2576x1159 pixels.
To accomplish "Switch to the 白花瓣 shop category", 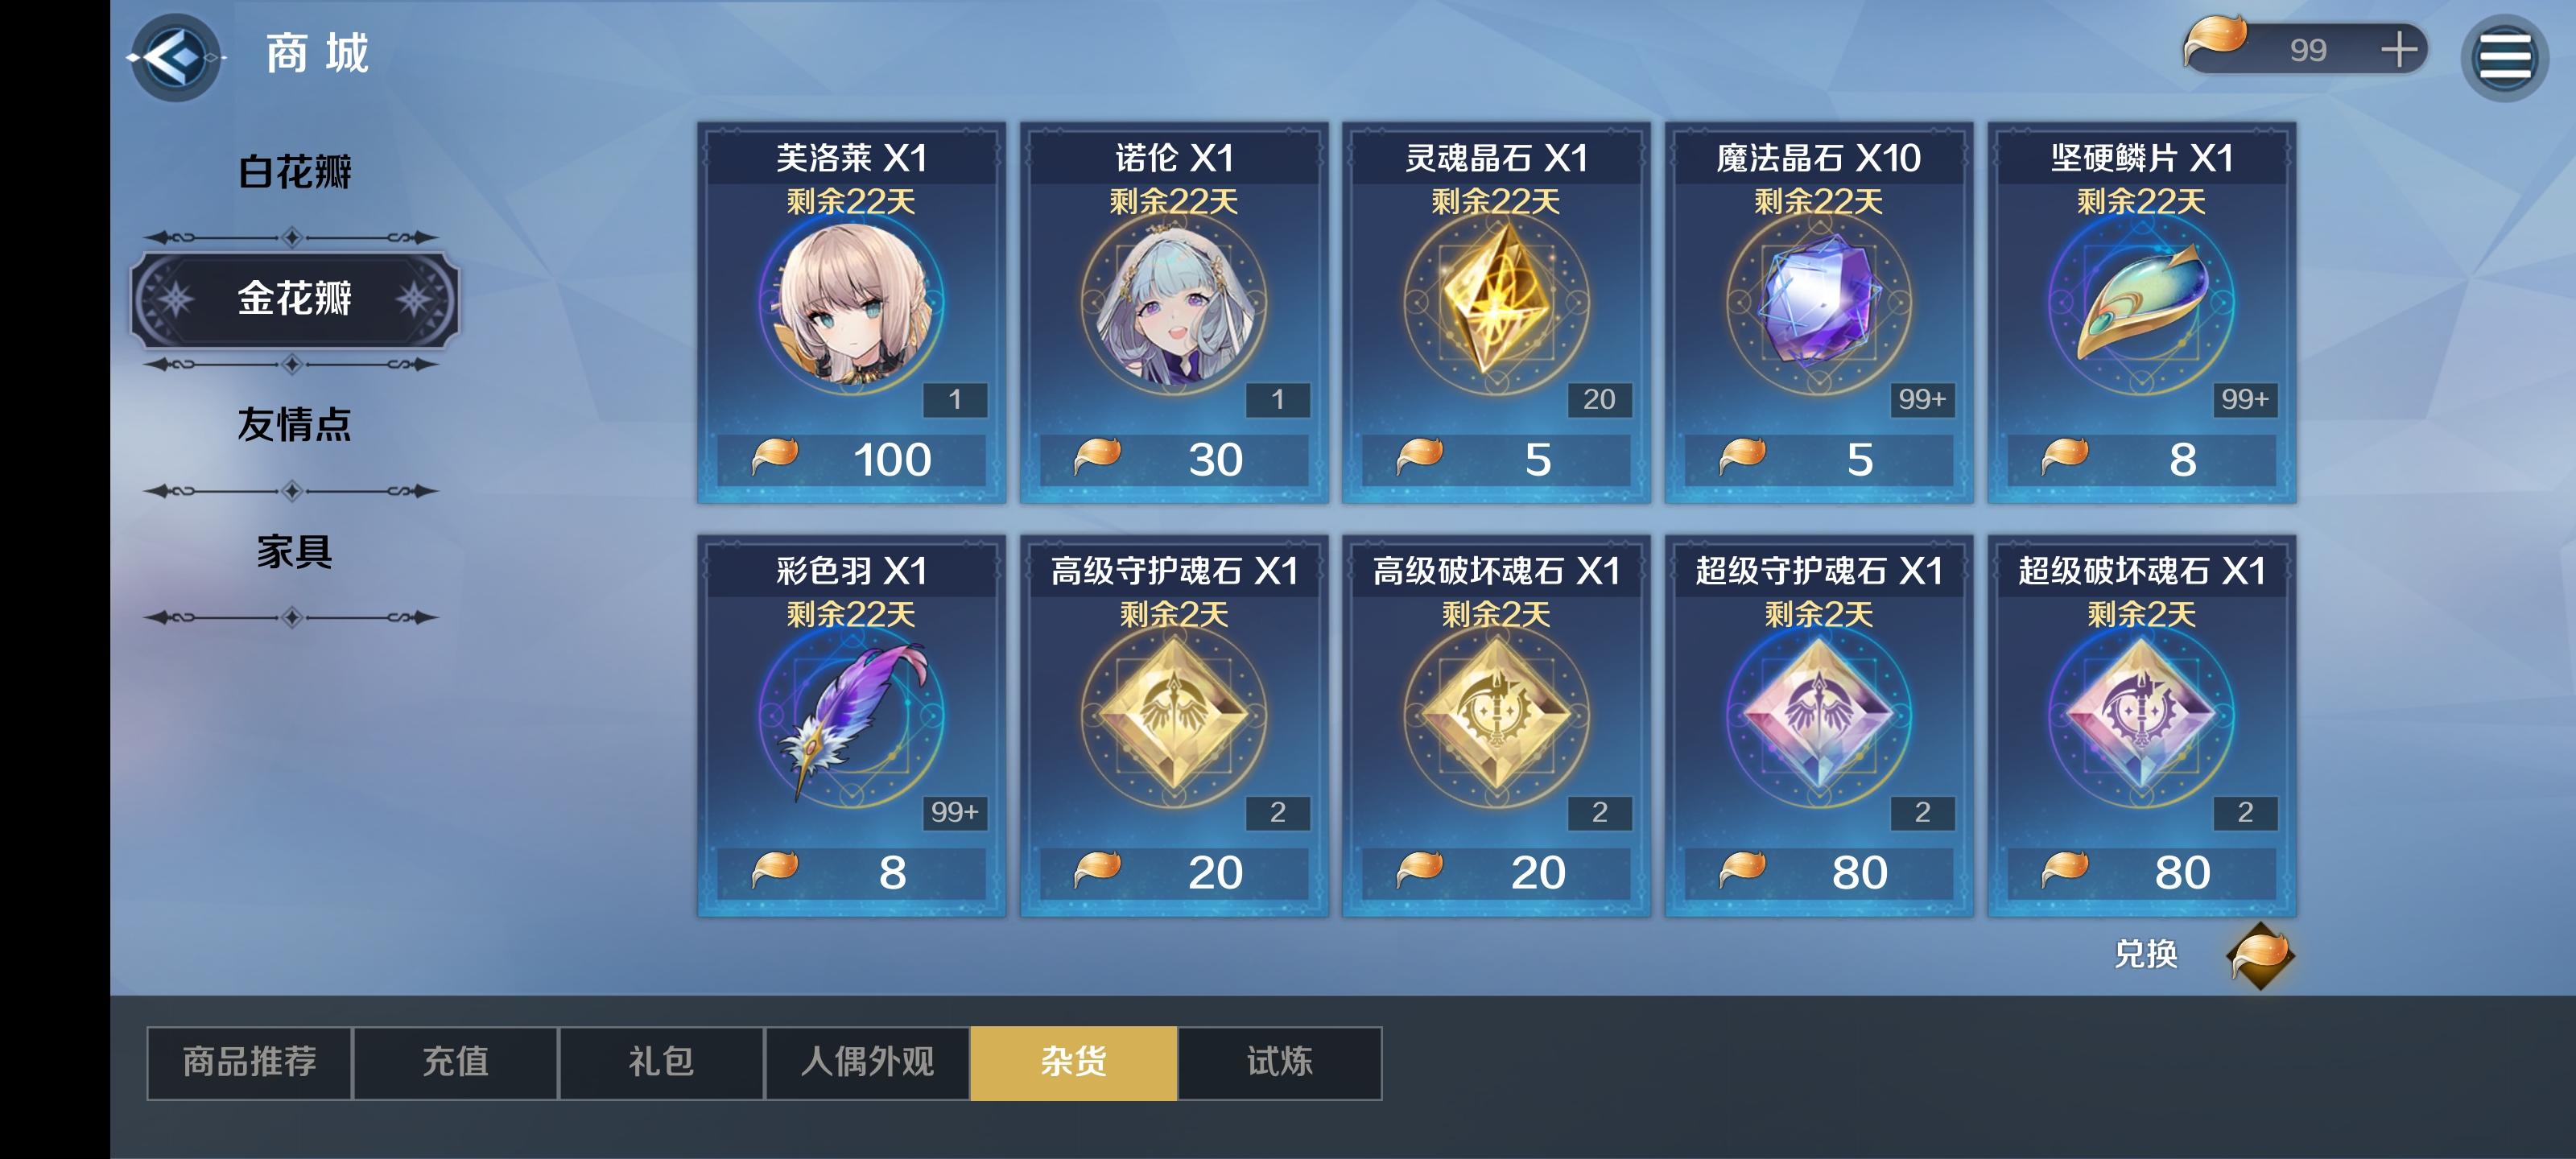I will [x=294, y=172].
